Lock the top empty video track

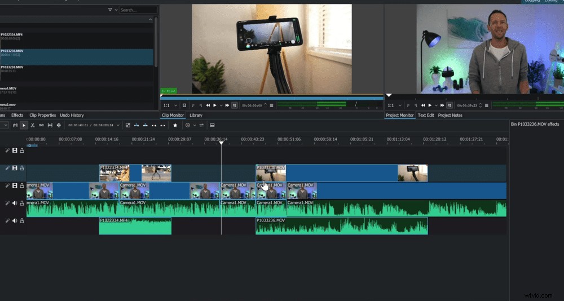22,150
